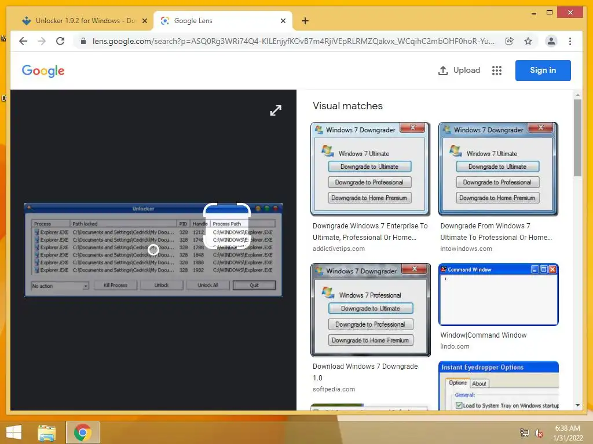Click scrollbar down arrow in results
The height and width of the screenshot is (444, 593).
(x=577, y=405)
